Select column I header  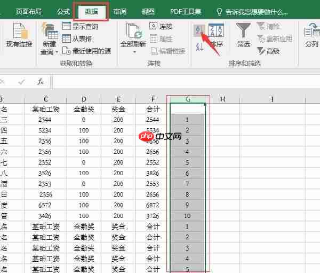[272, 99]
